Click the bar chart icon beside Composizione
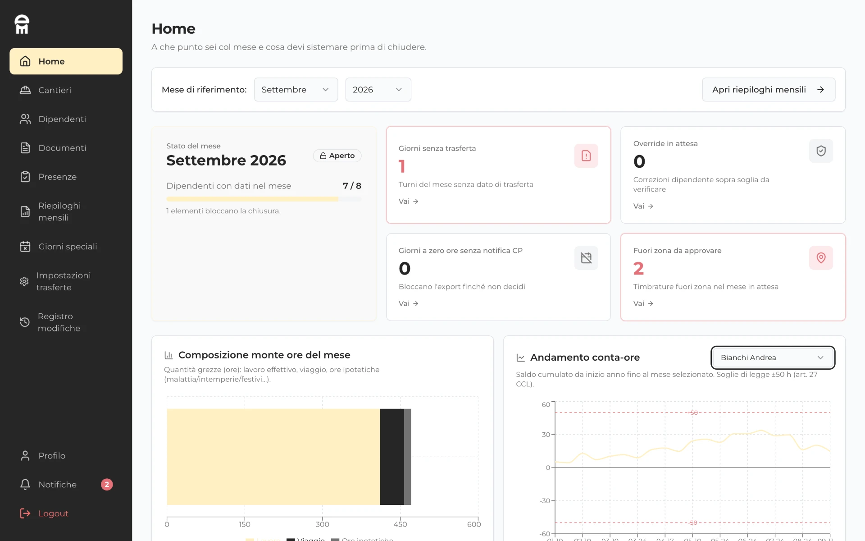 click(169, 355)
